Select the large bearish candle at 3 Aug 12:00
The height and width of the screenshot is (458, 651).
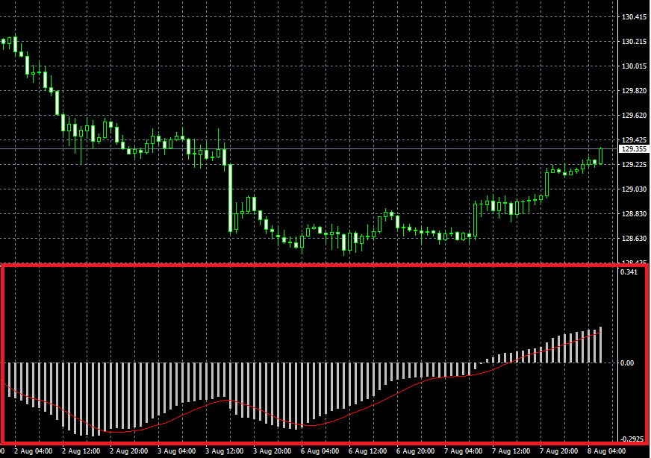(x=231, y=198)
